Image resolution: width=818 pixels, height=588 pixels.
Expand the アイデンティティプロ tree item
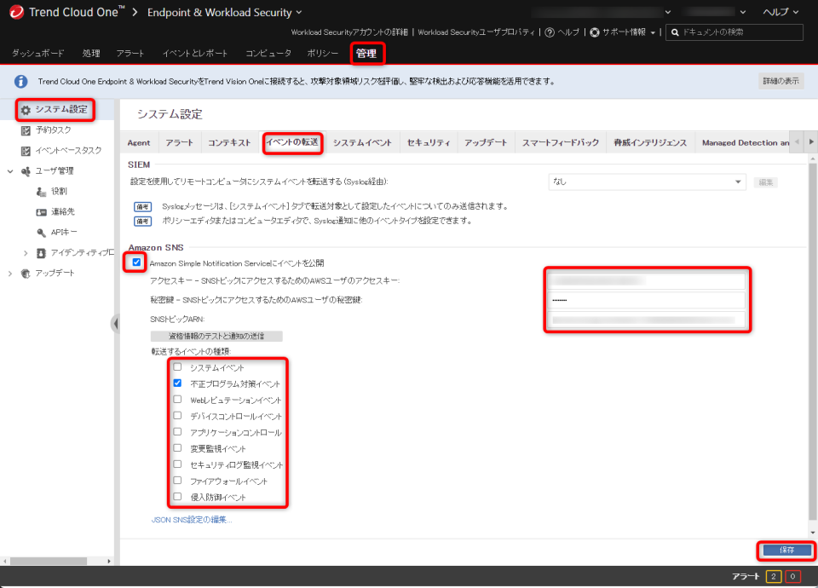26,252
